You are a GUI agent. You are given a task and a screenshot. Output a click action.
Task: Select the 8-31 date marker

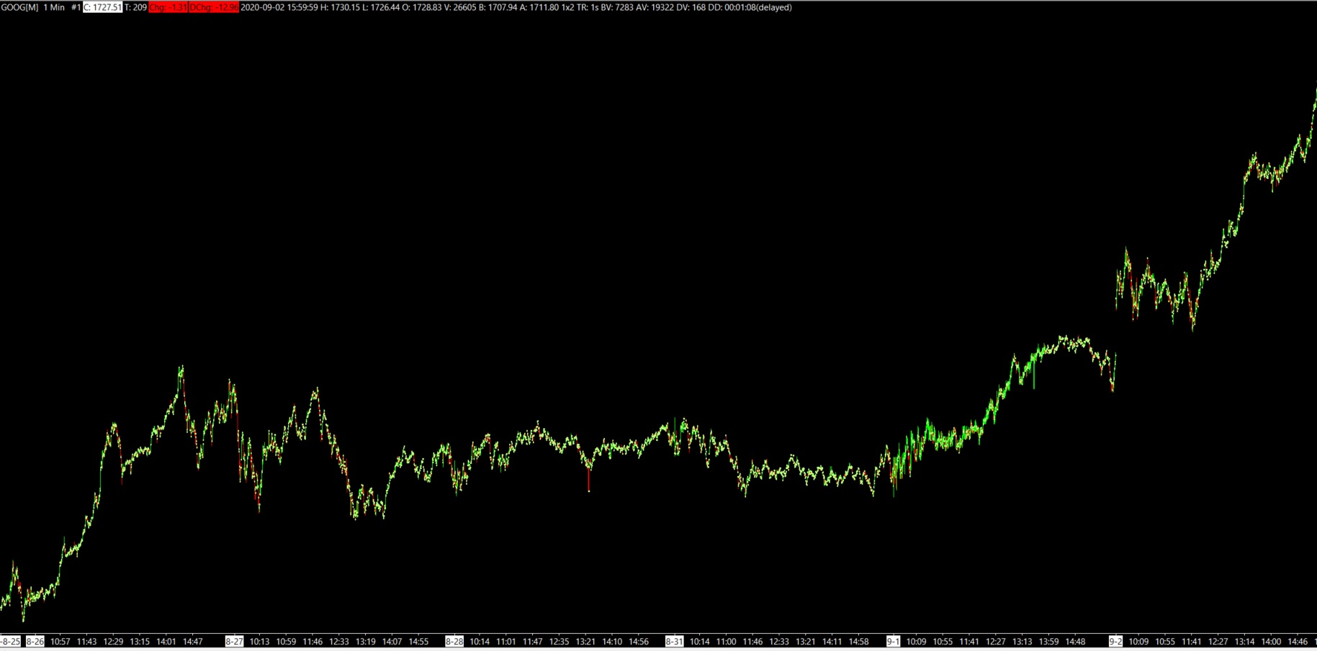tap(674, 642)
